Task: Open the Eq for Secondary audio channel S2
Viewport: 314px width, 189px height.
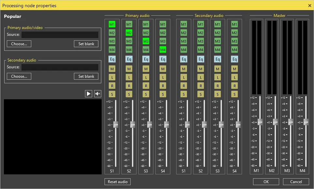Action: (201, 59)
